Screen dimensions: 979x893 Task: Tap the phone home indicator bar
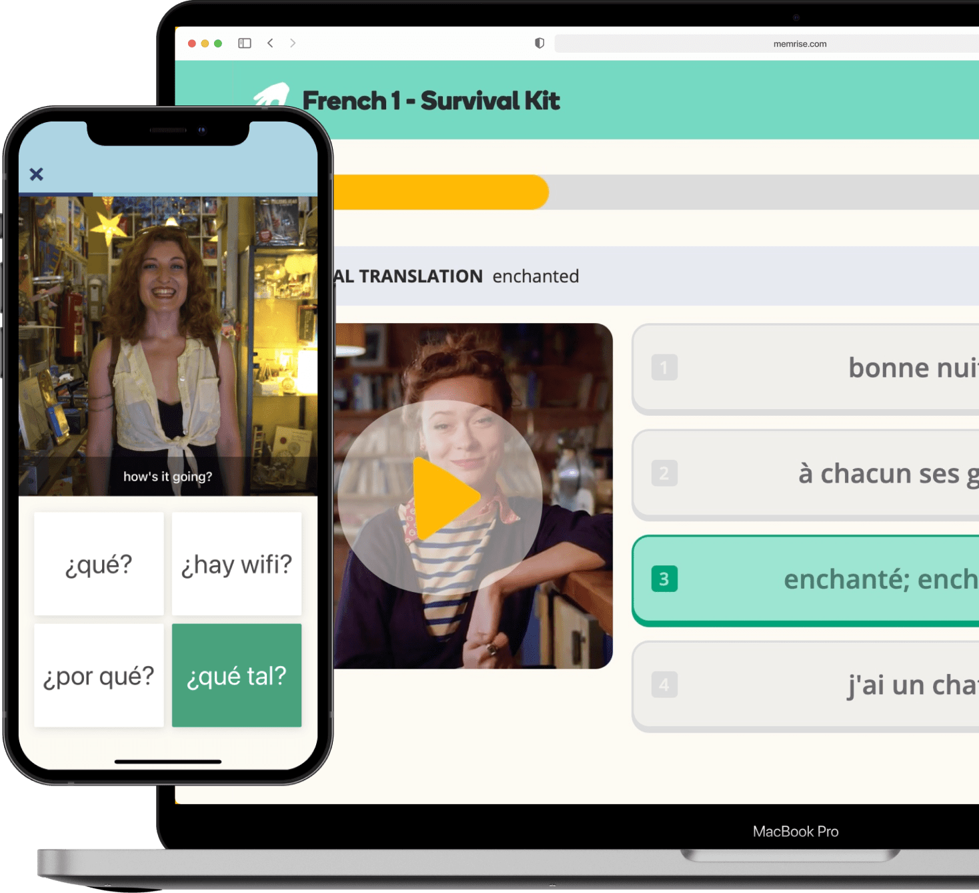point(168,762)
